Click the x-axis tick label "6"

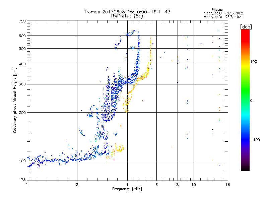tap(156, 185)
